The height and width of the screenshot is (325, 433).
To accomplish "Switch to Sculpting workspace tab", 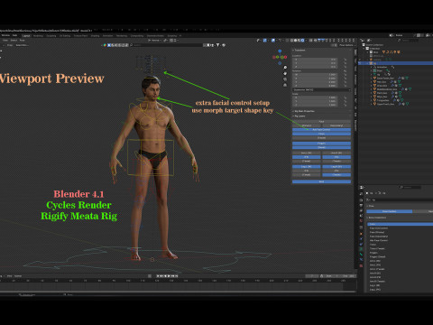I will [51, 36].
